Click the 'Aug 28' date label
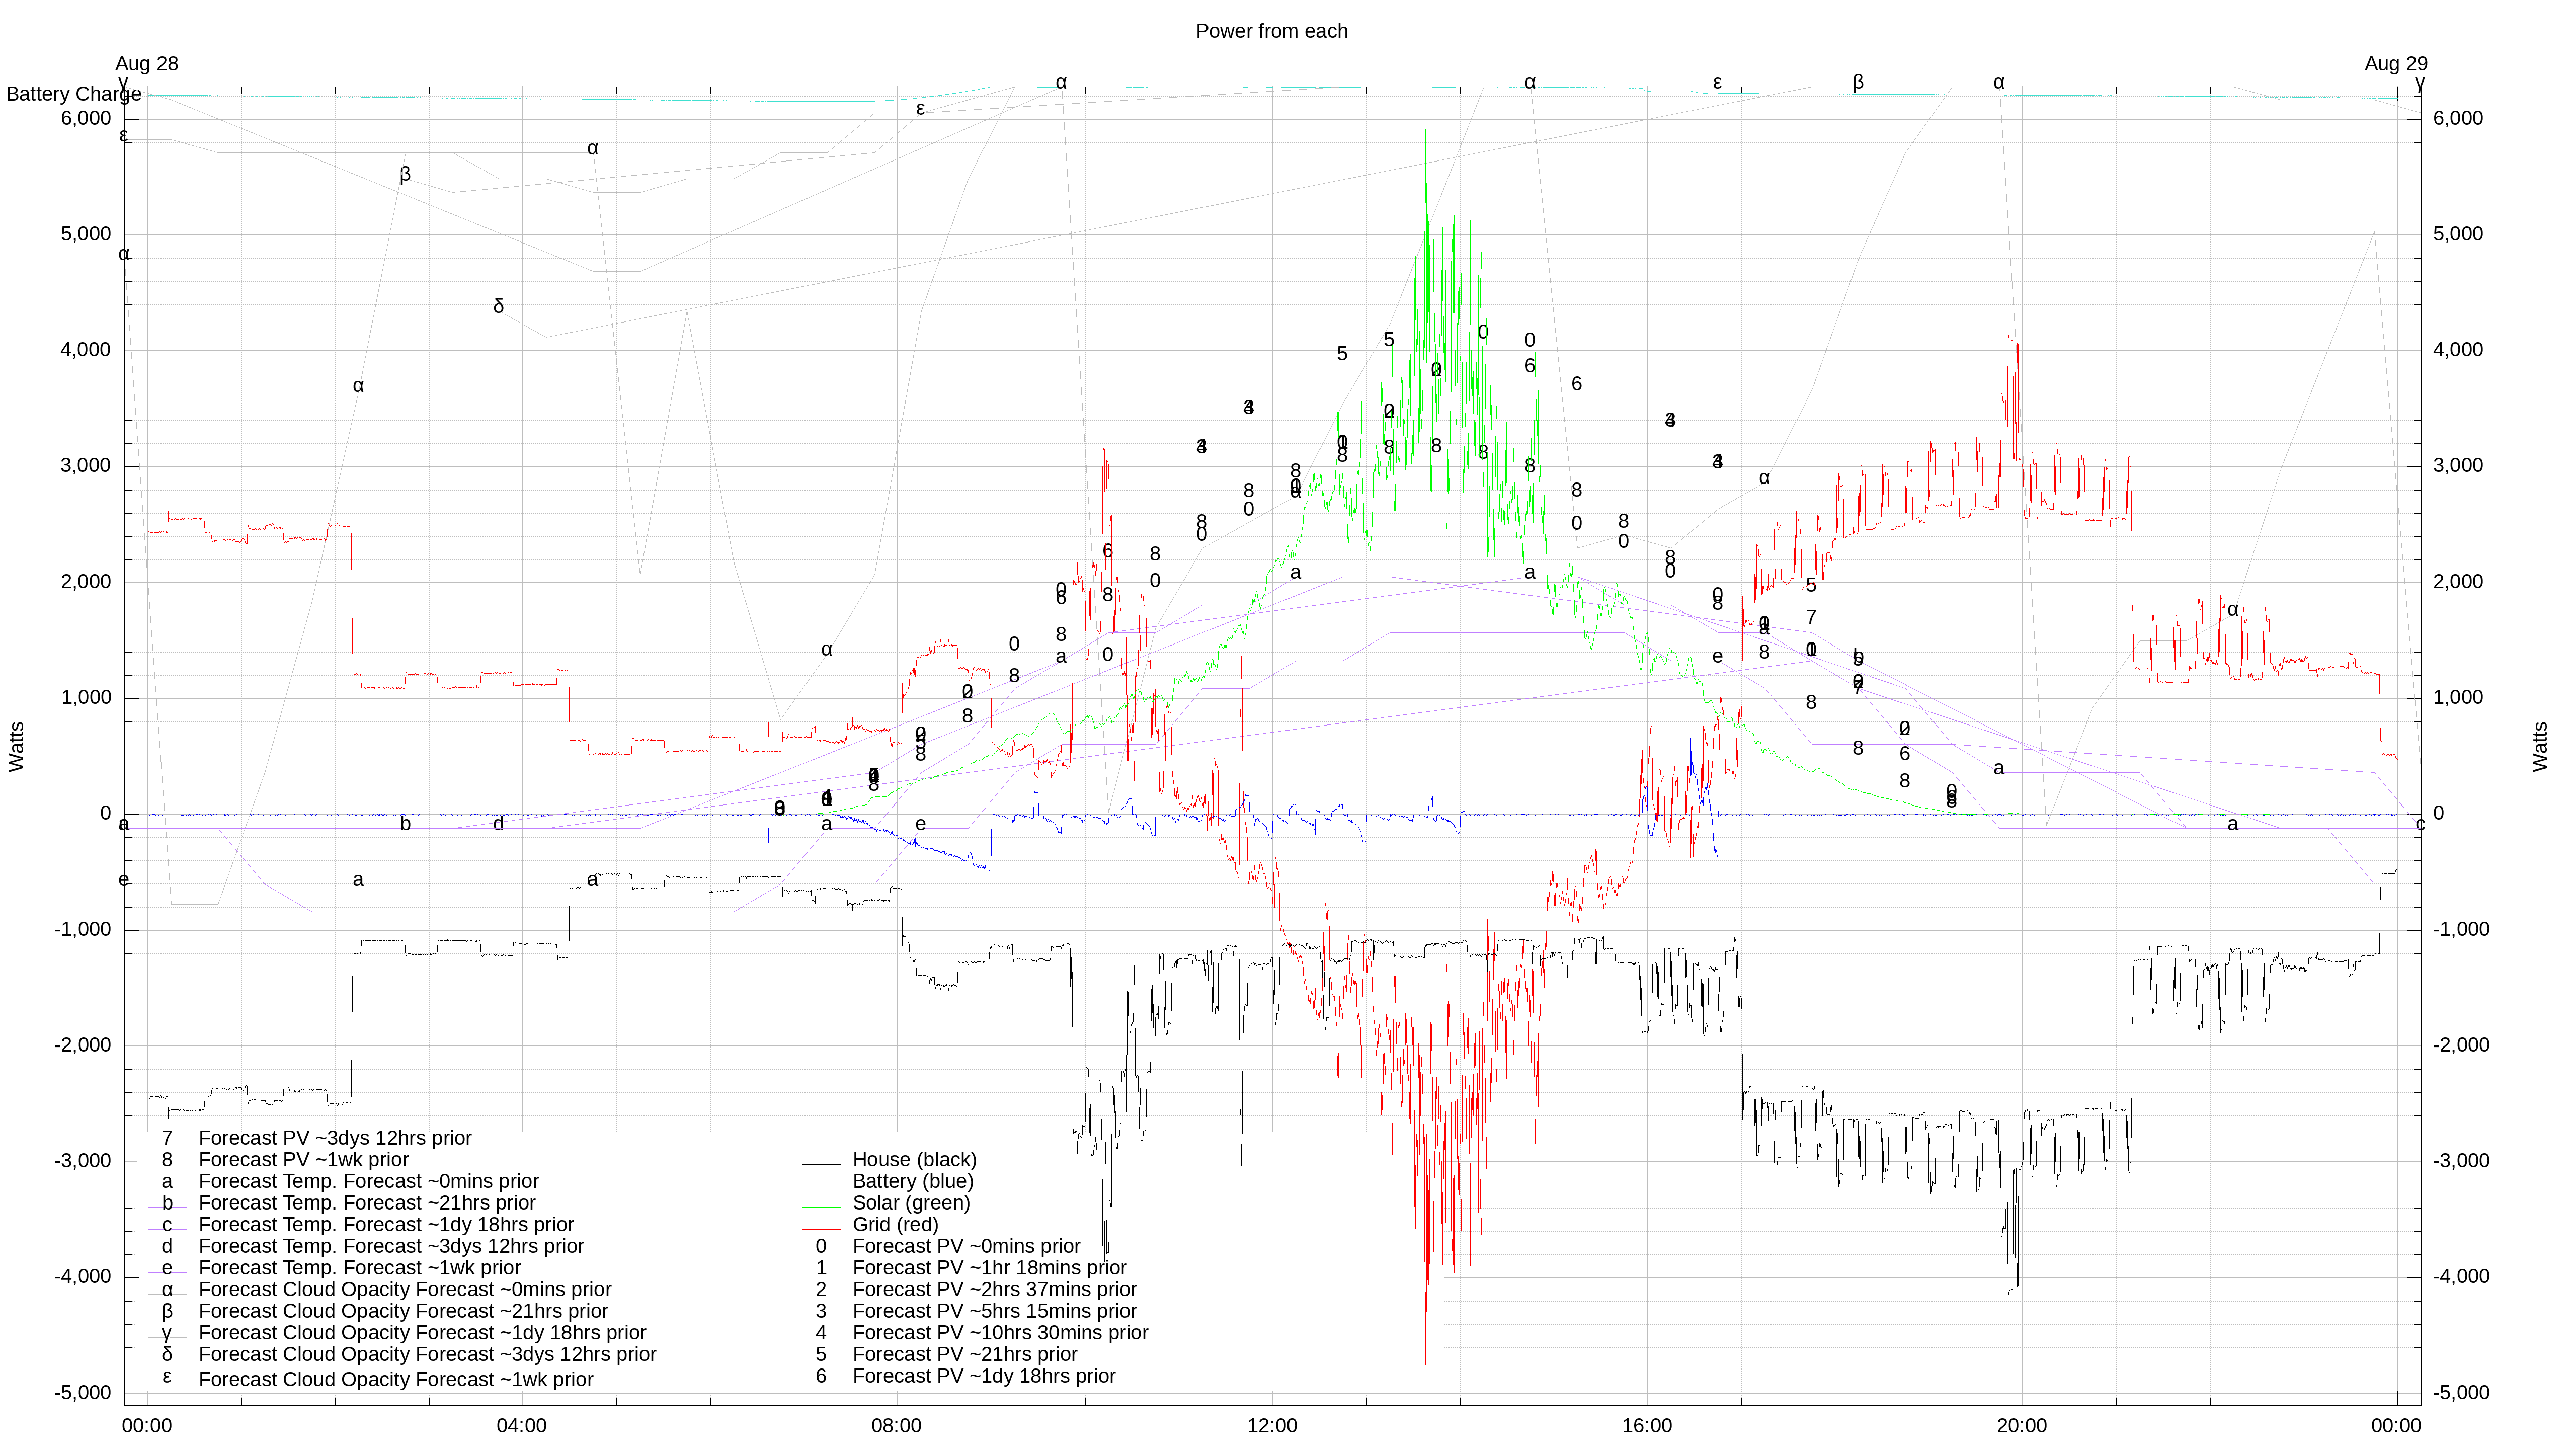Viewport: 2576px width, 1449px height. [x=147, y=64]
